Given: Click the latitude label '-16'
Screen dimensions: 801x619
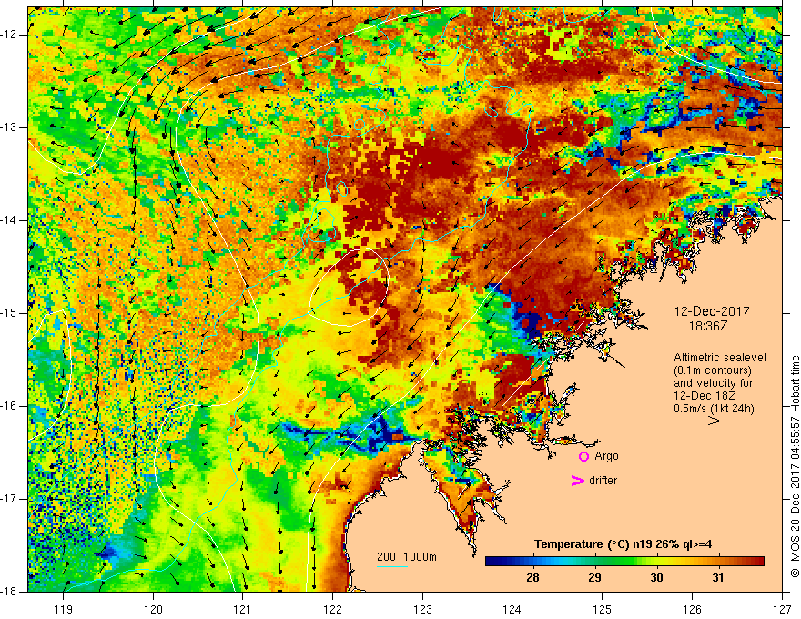Looking at the screenshot, I should (x=9, y=407).
